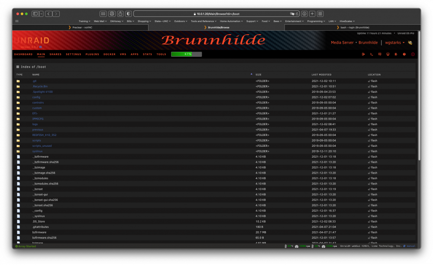Click the Share icon in Safari toolbar
The width and height of the screenshot is (433, 265).
[x=120, y=14]
